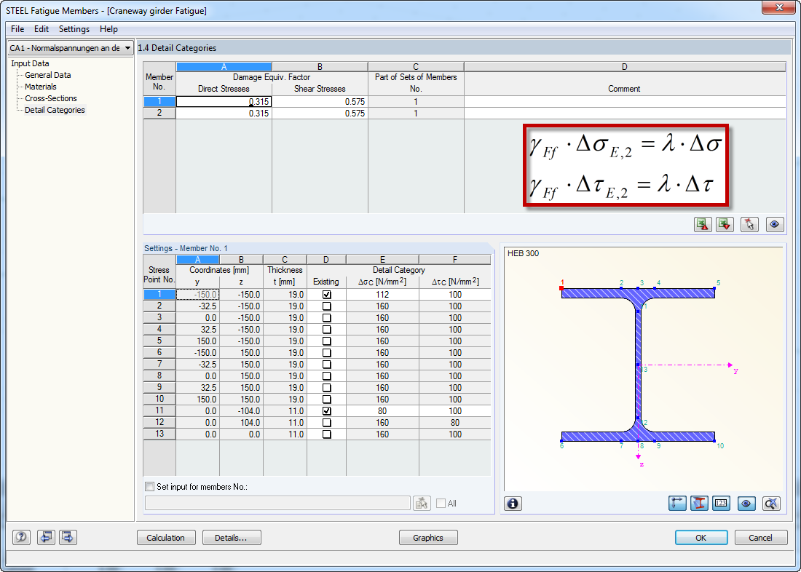Go to previous input window arrow icon
The image size is (801, 572).
46,537
